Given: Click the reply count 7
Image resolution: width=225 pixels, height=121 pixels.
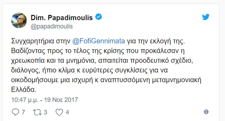Looking at the screenshot, I should point(23,112).
